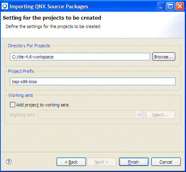186x172 pixels.
Task: Minimize the Importing QNX Source Packages window
Action: coord(161,6)
